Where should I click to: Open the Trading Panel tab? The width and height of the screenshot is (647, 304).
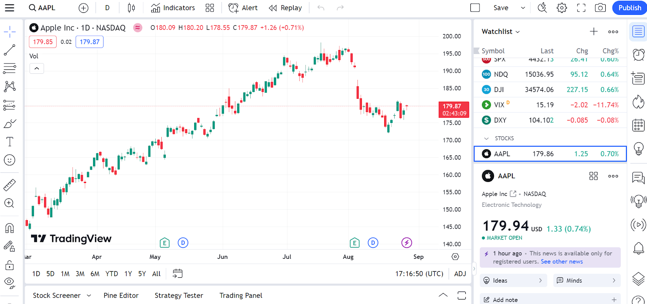pyautogui.click(x=241, y=296)
